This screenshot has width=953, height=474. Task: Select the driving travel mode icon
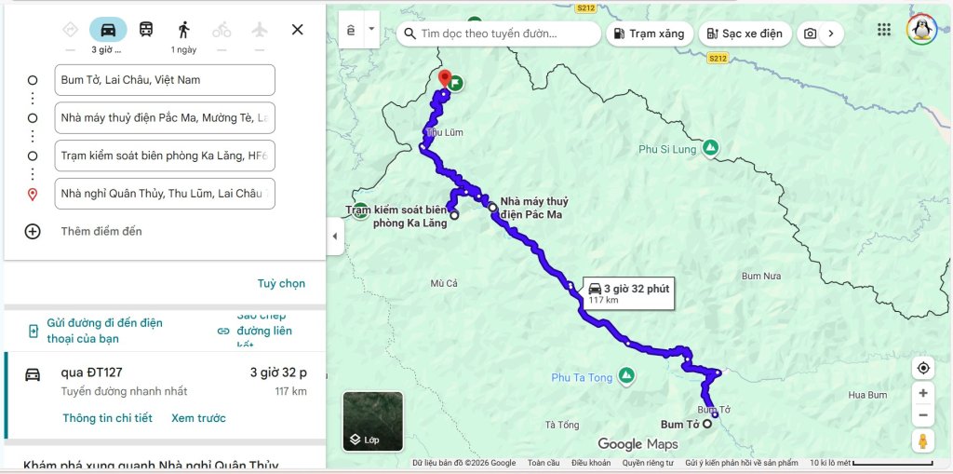coord(108,29)
